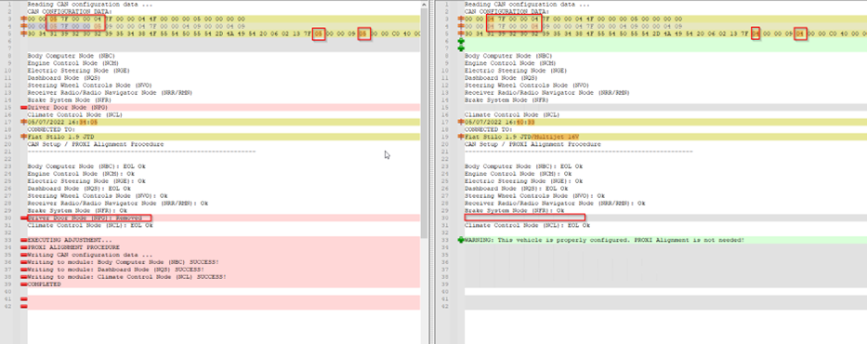Click removed-line marker beside 'PROXI ALIGNMENT PROCEDURE'

click(x=24, y=247)
